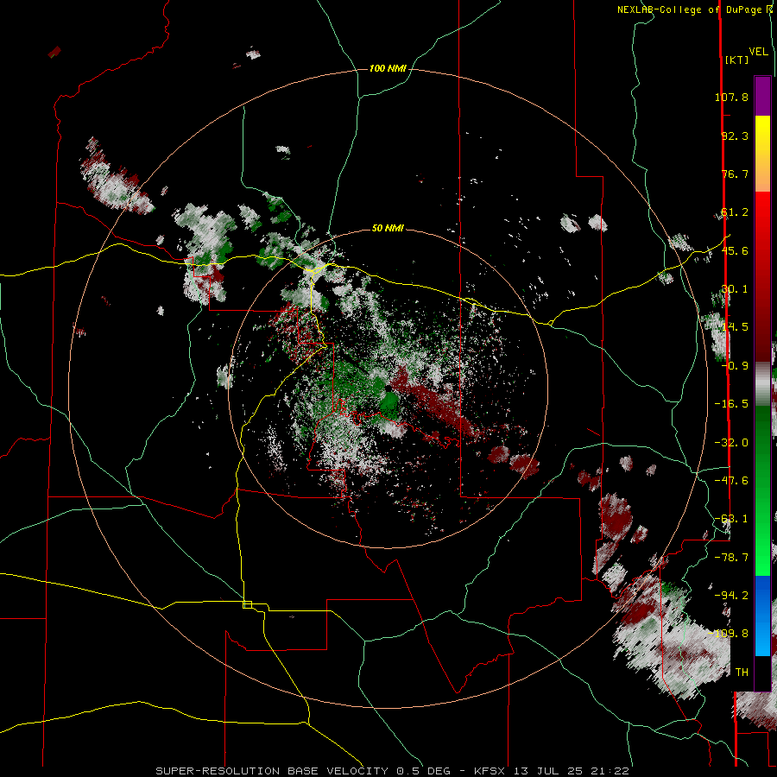Select the -47.6 velocity scale value
Image resolution: width=777 pixels, height=777 pixels.
[x=731, y=480]
